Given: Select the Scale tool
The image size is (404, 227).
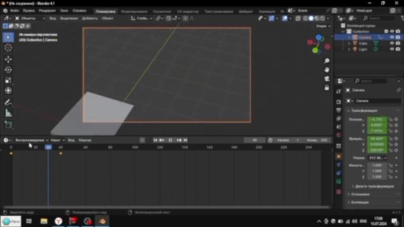Looking at the screenshot, I should 8,80.
